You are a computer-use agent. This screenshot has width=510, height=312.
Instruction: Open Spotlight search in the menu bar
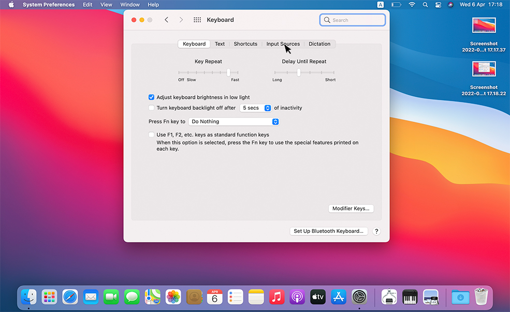[425, 5]
